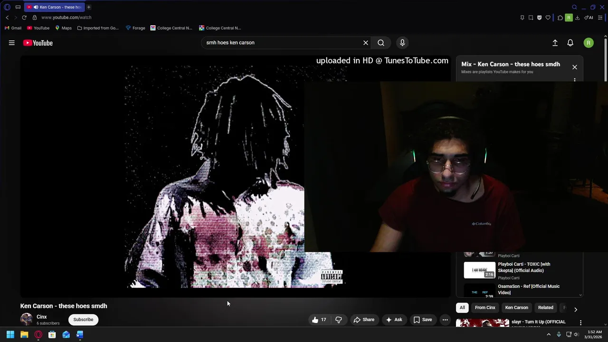Show hidden system tray icons

tap(549, 334)
